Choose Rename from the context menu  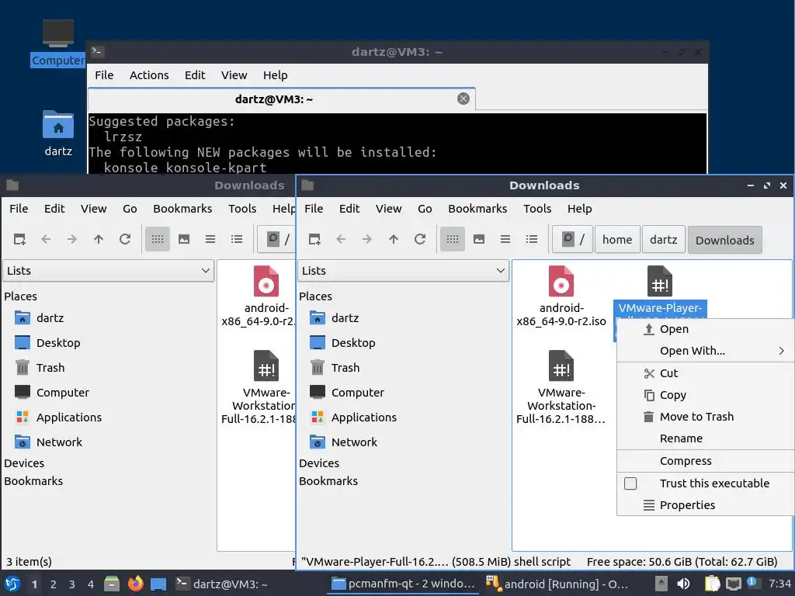pyautogui.click(x=705, y=438)
